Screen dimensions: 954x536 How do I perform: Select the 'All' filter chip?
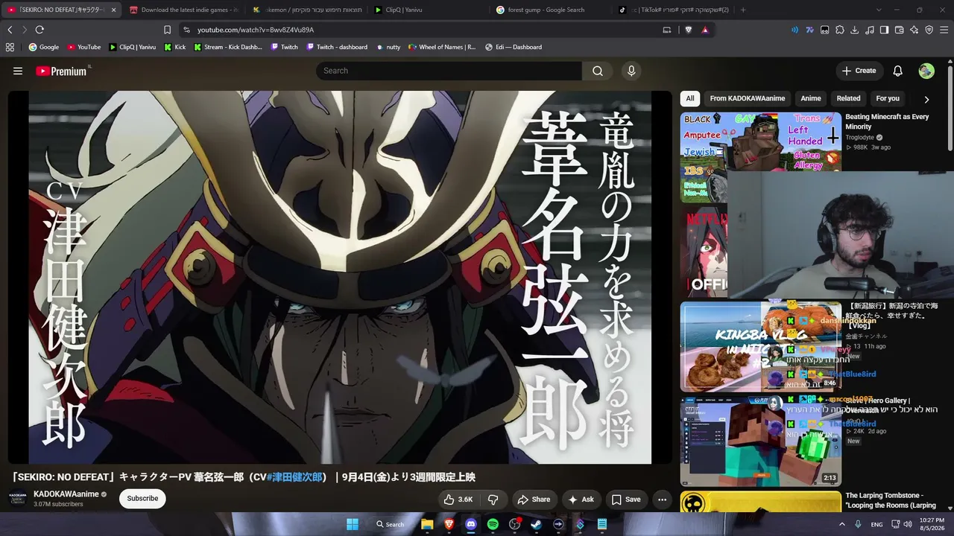click(690, 98)
